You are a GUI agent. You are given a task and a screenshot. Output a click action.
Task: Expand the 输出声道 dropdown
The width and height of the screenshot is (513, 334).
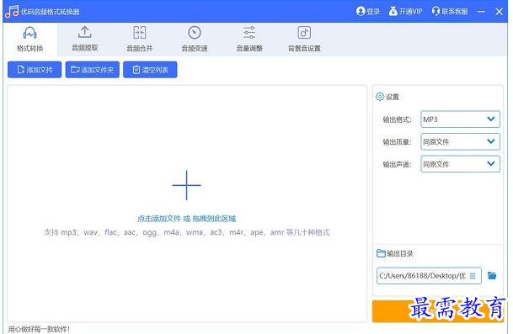coord(460,164)
